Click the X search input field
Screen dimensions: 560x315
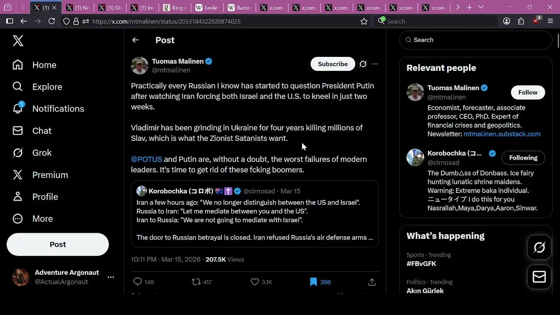(476, 40)
